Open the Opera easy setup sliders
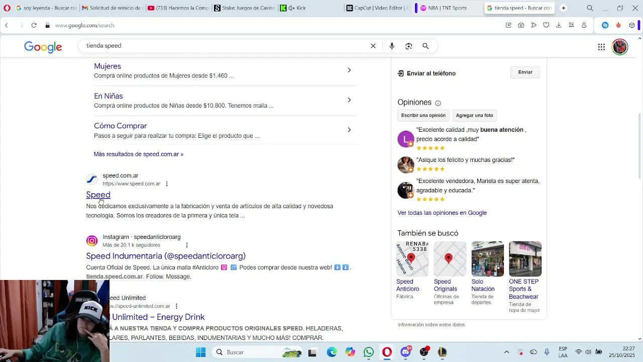The height and width of the screenshot is (362, 643). [x=571, y=25]
